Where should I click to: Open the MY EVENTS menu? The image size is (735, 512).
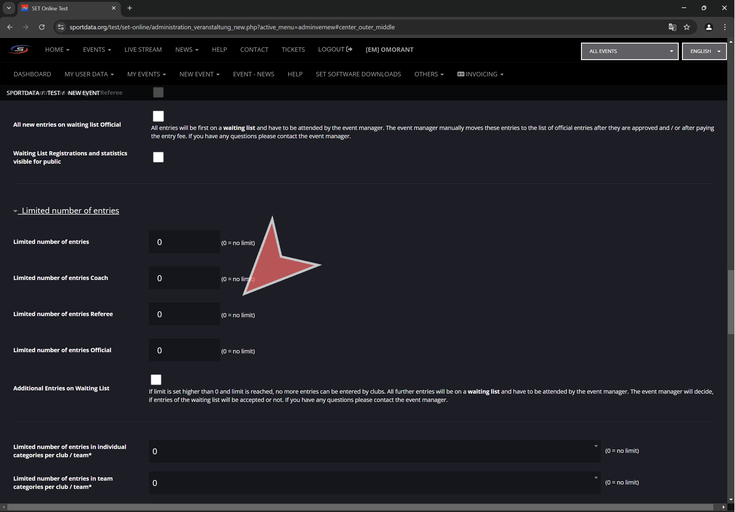pyautogui.click(x=146, y=74)
